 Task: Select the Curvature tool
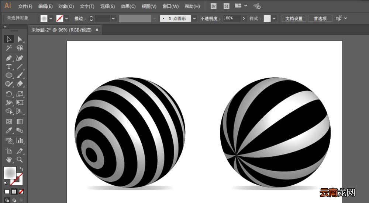pyautogui.click(x=20, y=58)
